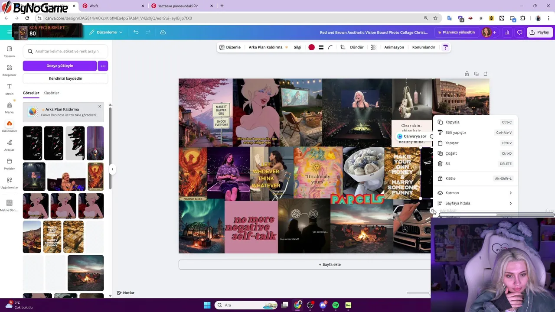Open the Tasarım panel in the sidebar
555x312 pixels.
9,52
